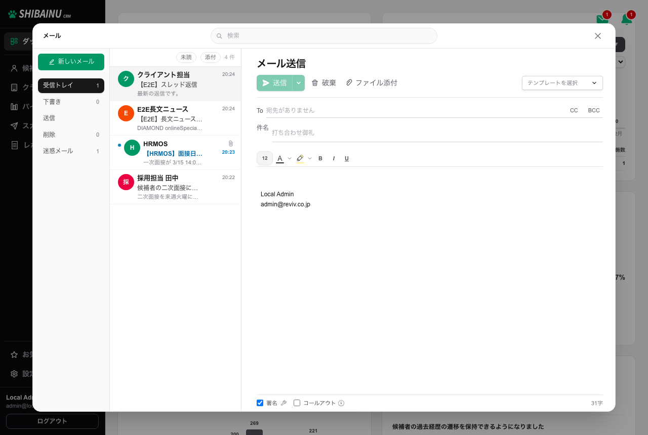Open the クライアント担当 thread reply email
The image size is (648, 435).
[175, 84]
